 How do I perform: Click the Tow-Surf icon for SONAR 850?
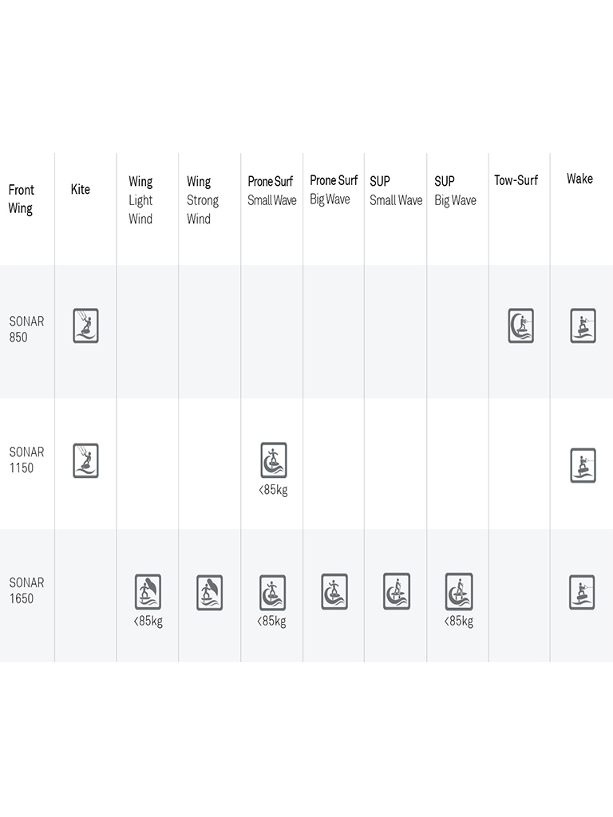click(x=520, y=326)
